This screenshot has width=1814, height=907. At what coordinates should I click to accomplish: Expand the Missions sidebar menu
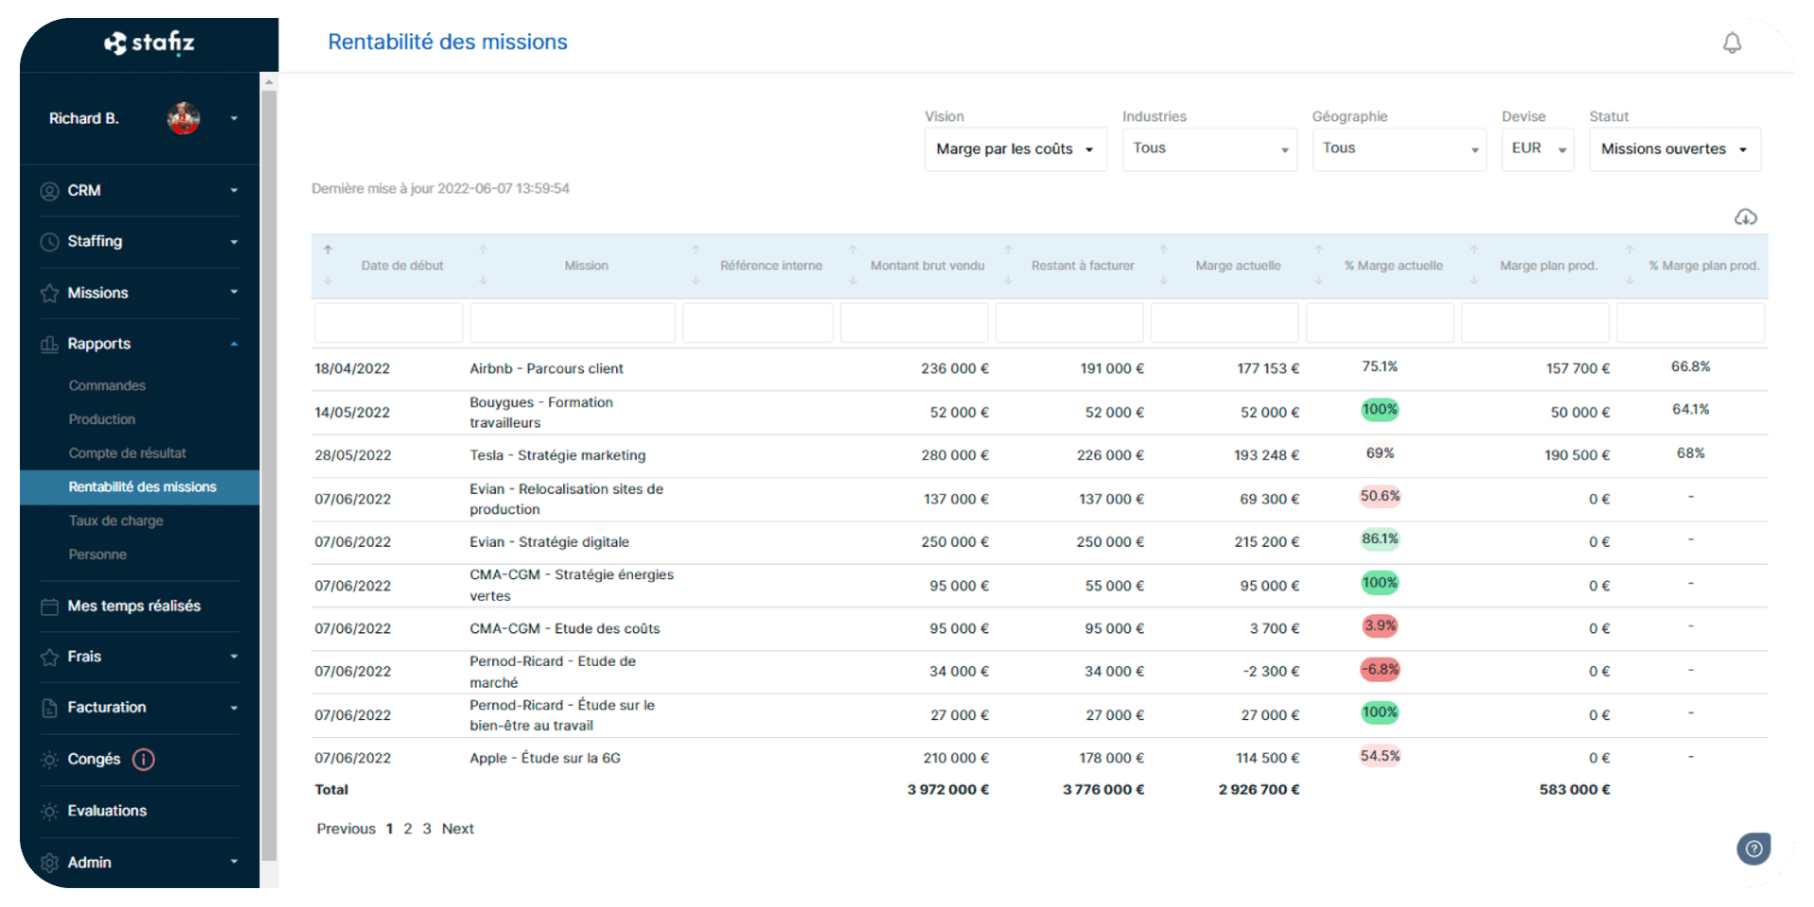[x=234, y=293]
